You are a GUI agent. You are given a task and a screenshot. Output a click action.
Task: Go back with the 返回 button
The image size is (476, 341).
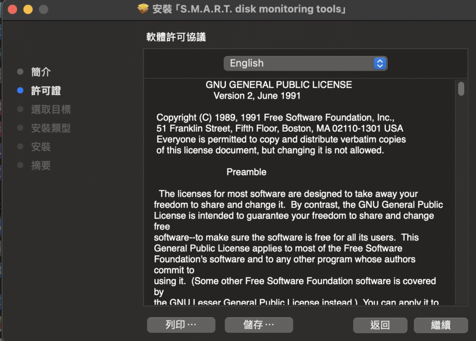point(380,325)
